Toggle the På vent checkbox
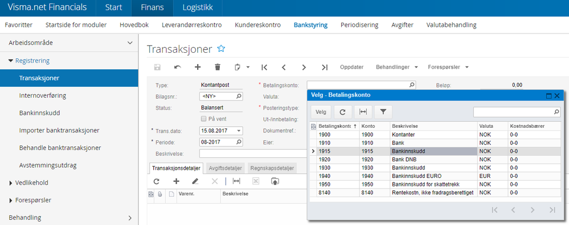The width and height of the screenshot is (569, 225). (203, 119)
